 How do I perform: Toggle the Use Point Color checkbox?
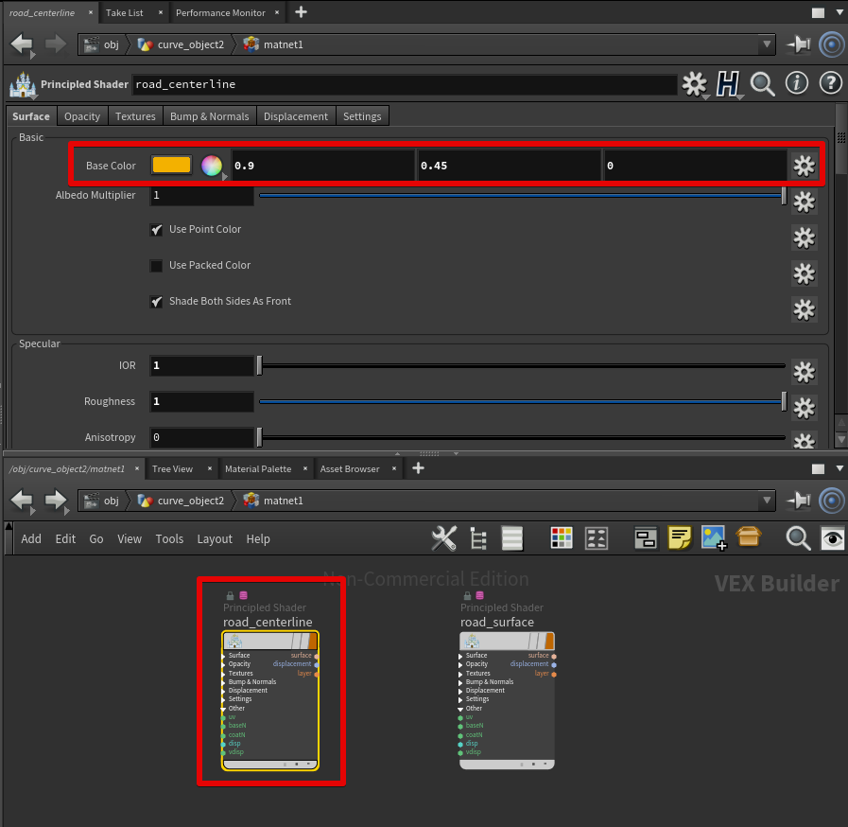click(156, 230)
